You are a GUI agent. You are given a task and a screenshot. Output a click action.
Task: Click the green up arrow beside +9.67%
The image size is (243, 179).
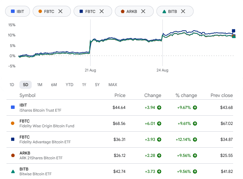tap(195, 108)
